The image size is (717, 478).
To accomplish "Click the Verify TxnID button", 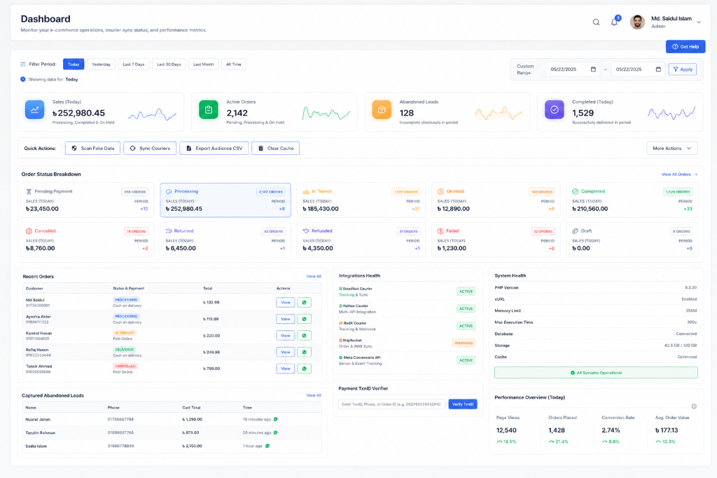I will tap(463, 404).
